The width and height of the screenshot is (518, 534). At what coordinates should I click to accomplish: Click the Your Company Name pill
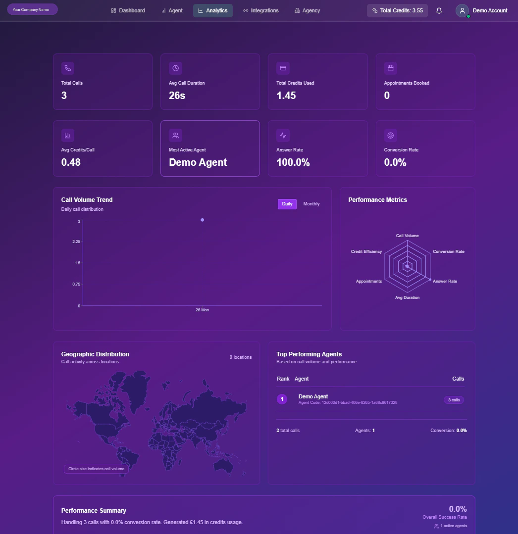32,9
